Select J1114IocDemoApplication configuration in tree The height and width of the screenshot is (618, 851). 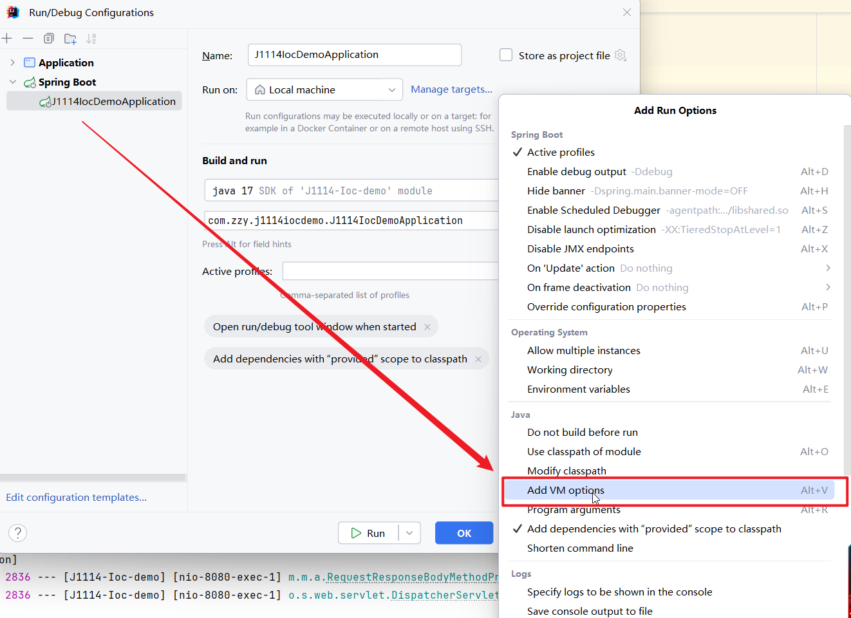pos(94,101)
